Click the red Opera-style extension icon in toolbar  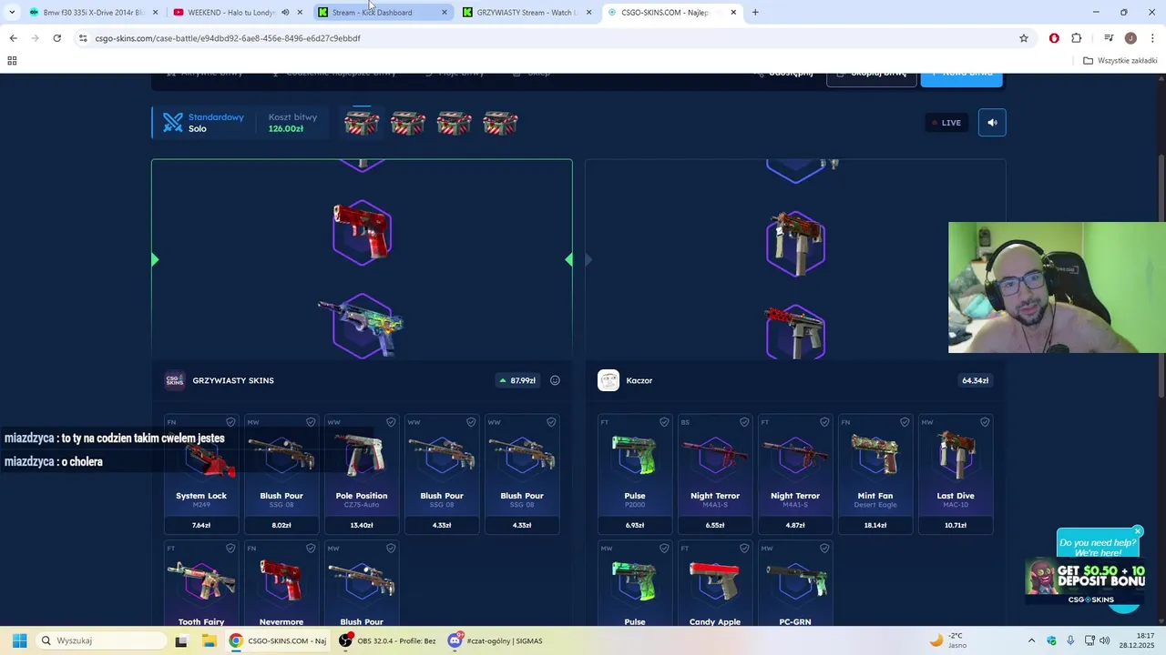click(1054, 38)
